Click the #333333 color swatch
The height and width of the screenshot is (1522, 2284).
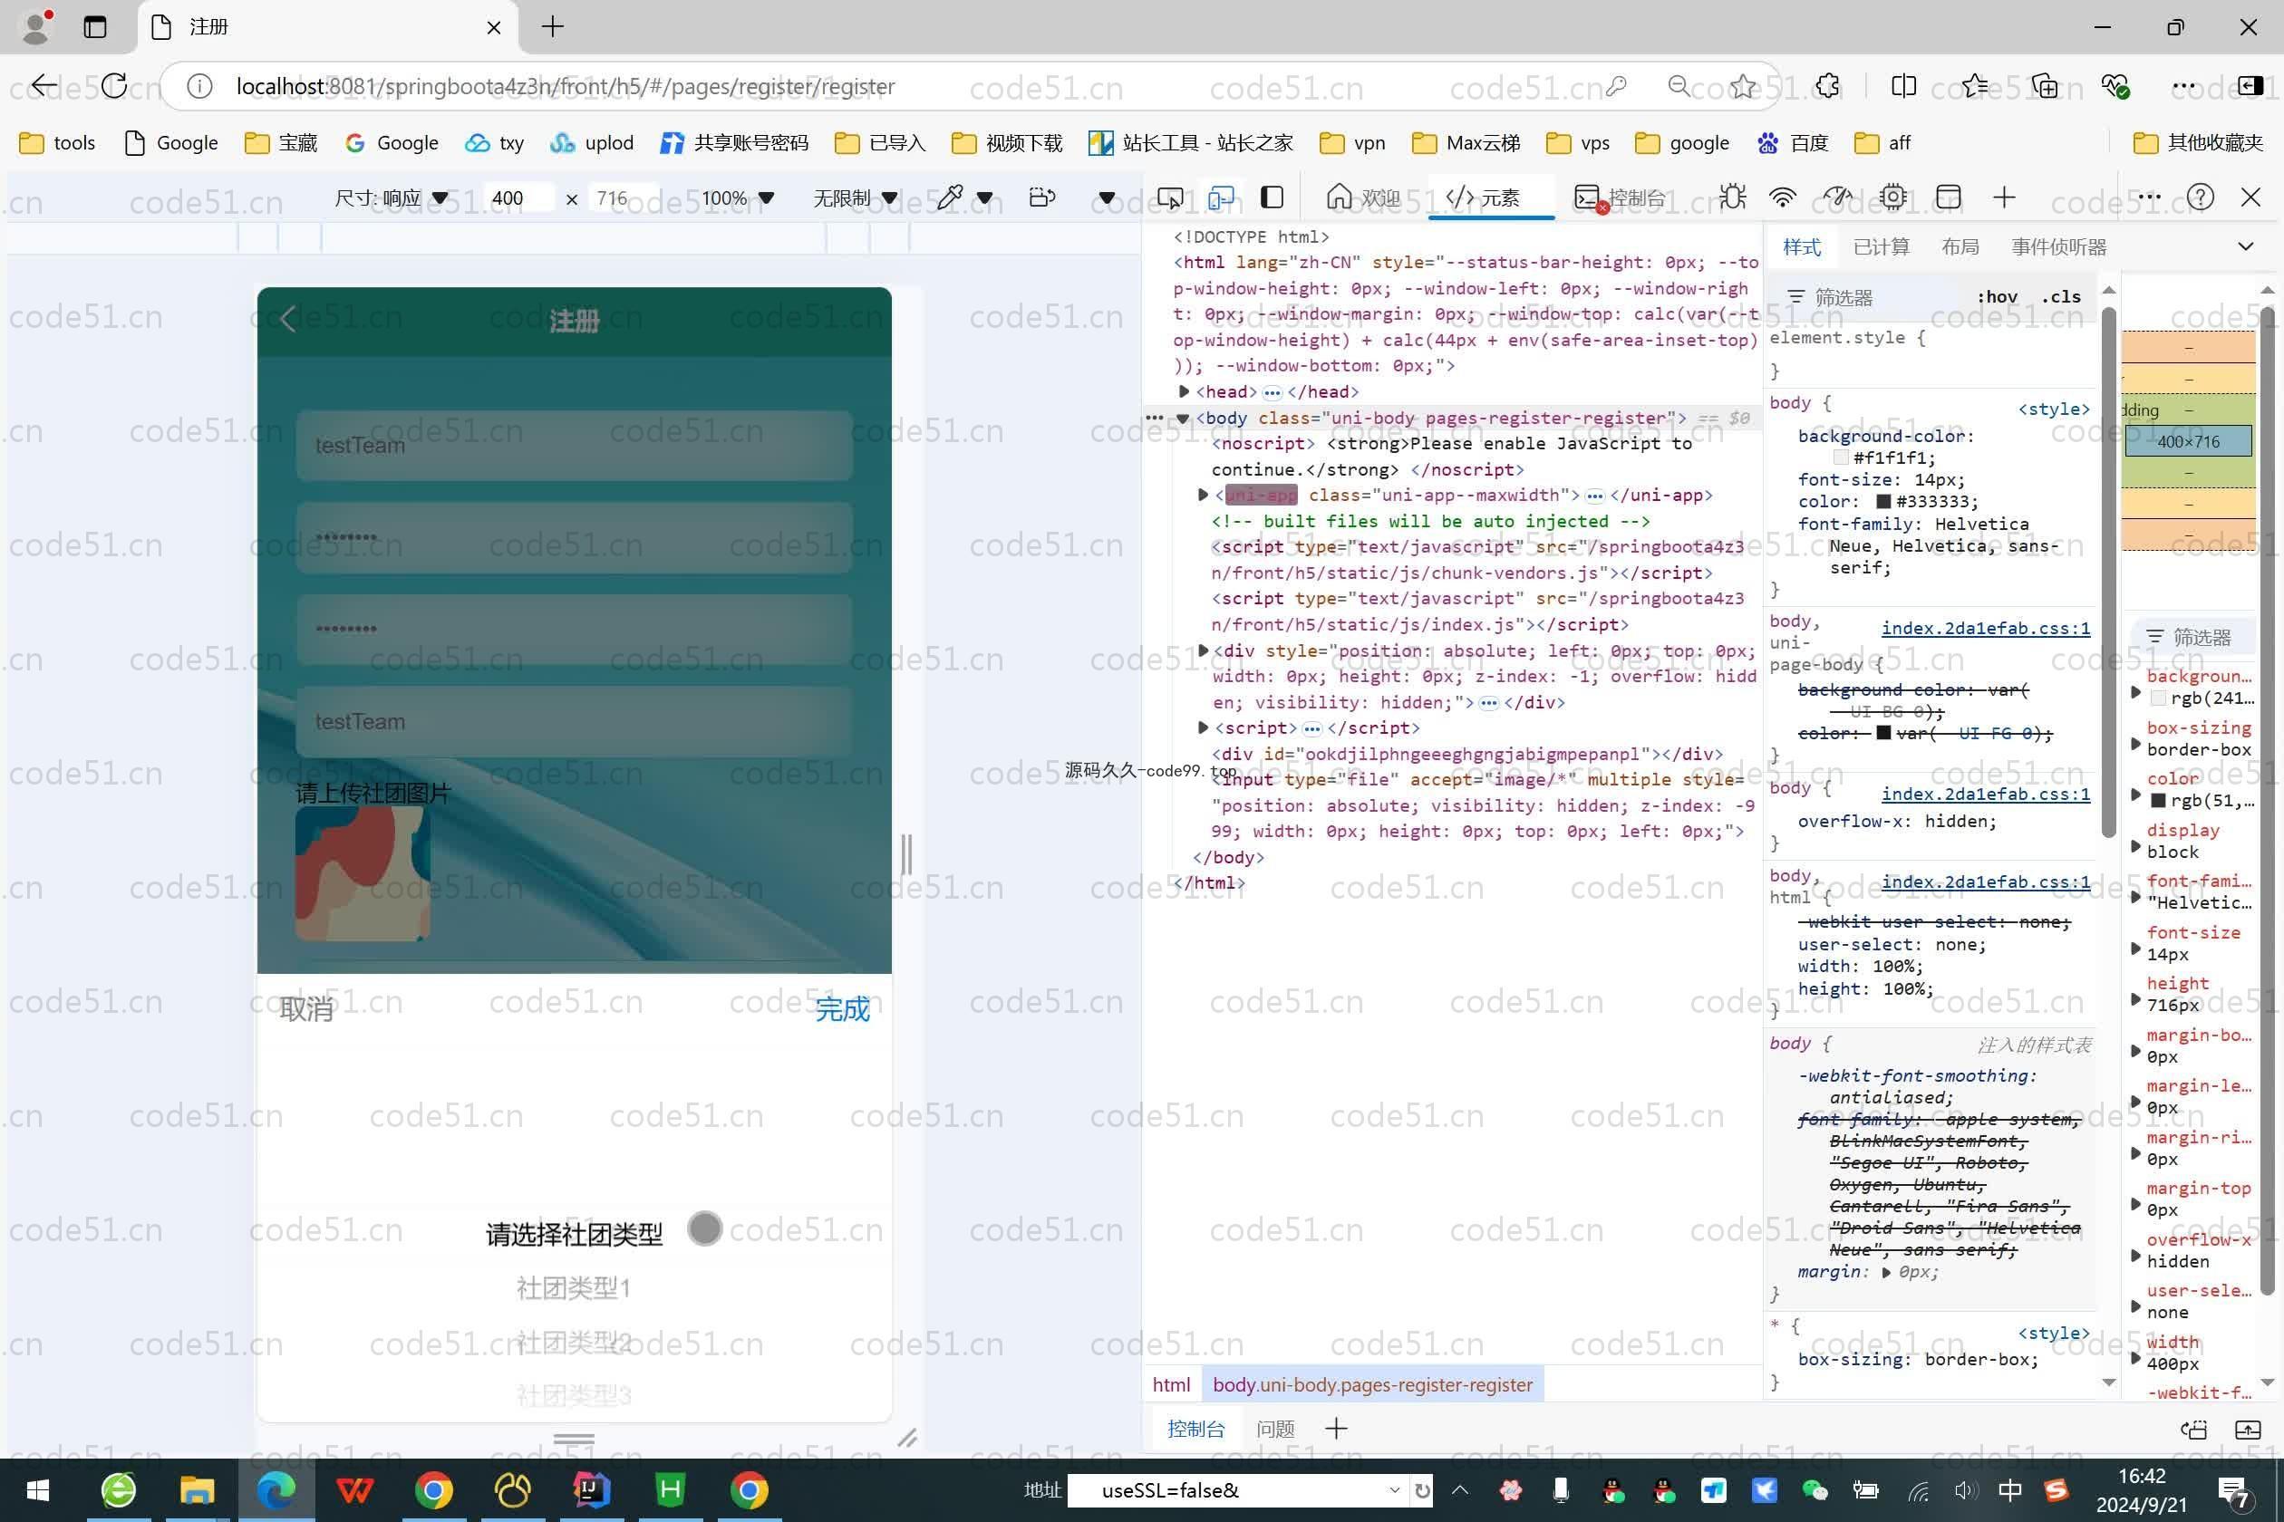pos(1883,501)
